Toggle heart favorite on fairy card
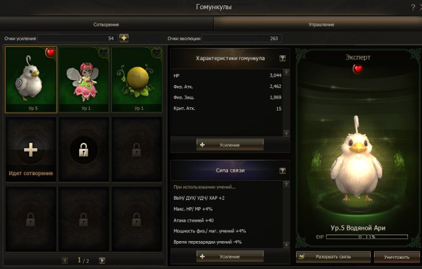This screenshot has width=422, height=269. [x=103, y=52]
